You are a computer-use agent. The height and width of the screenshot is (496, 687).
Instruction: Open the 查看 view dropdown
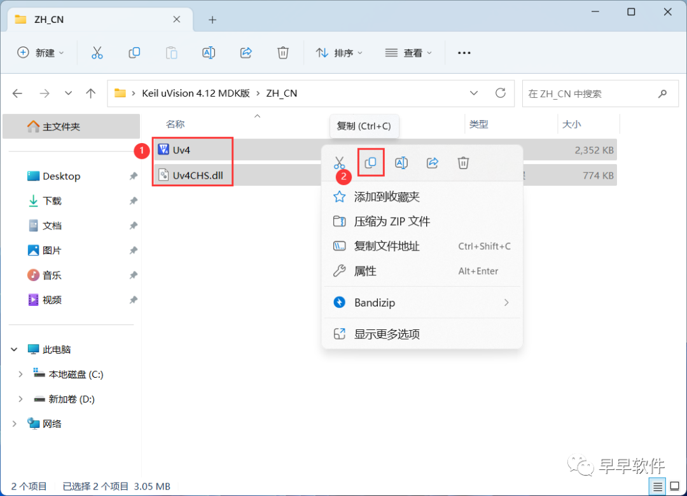click(x=408, y=53)
